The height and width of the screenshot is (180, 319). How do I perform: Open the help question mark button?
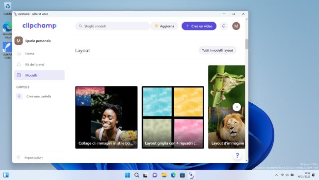[x=238, y=155]
